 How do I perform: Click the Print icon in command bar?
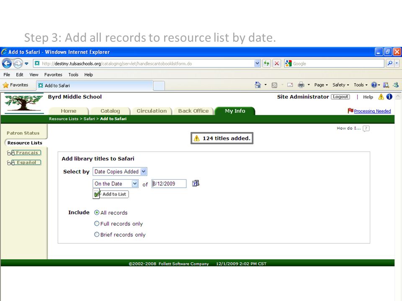(x=301, y=85)
